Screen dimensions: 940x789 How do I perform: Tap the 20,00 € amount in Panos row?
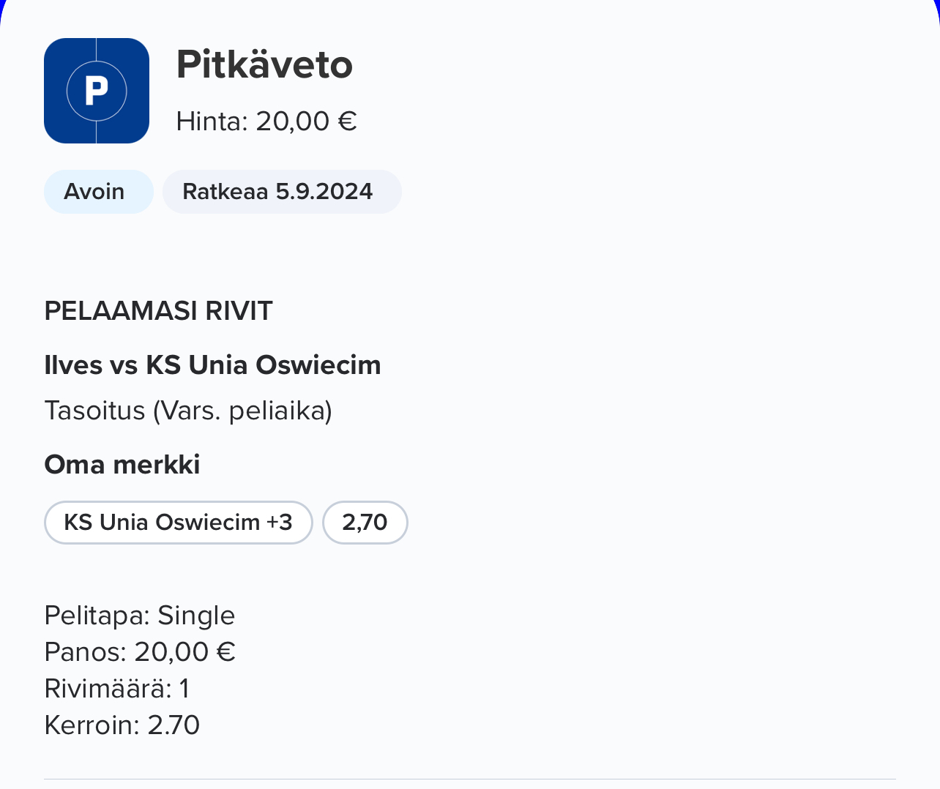point(184,652)
